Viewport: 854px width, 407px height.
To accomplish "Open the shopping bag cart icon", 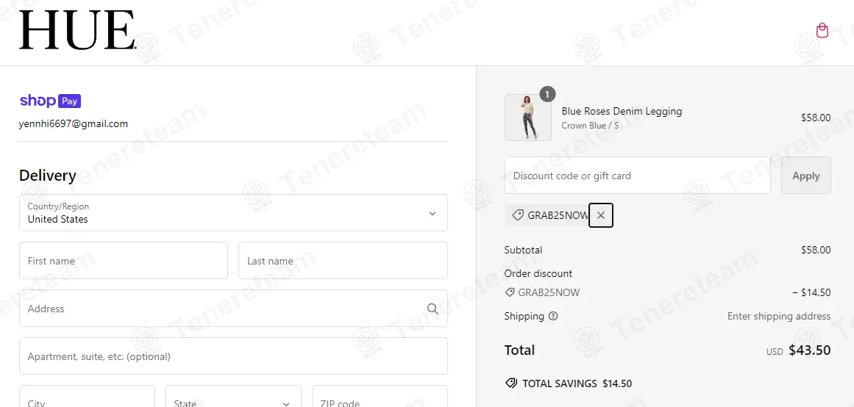I will (822, 30).
